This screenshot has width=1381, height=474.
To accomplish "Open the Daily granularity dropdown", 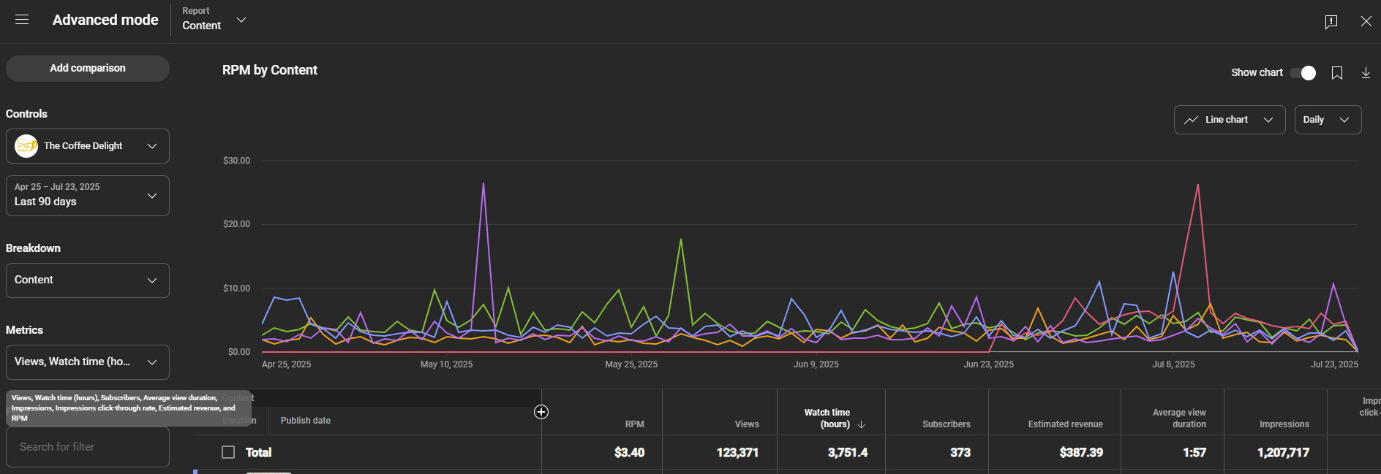I will point(1328,120).
